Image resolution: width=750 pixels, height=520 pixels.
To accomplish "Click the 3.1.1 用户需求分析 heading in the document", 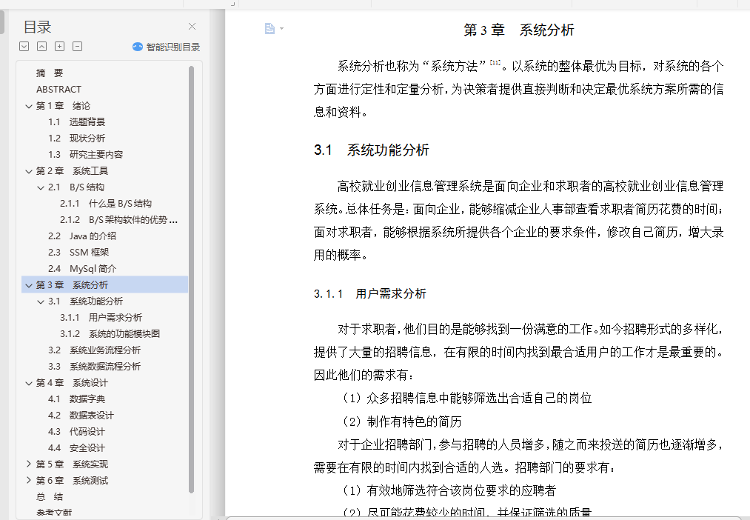I will point(369,294).
